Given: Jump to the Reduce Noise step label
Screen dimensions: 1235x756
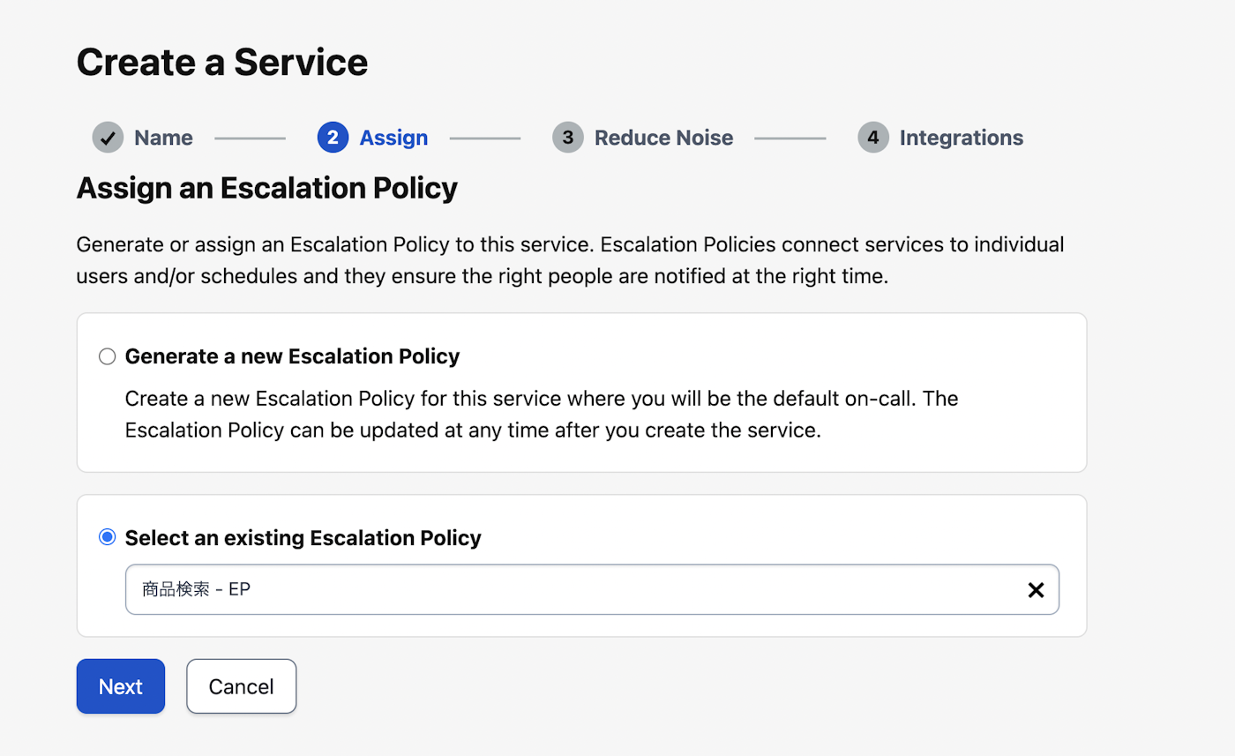Looking at the screenshot, I should pyautogui.click(x=663, y=138).
